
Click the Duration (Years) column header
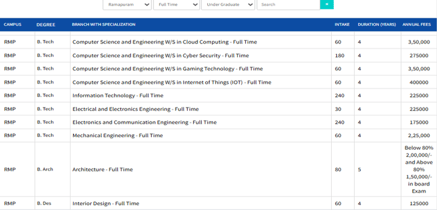(x=377, y=24)
